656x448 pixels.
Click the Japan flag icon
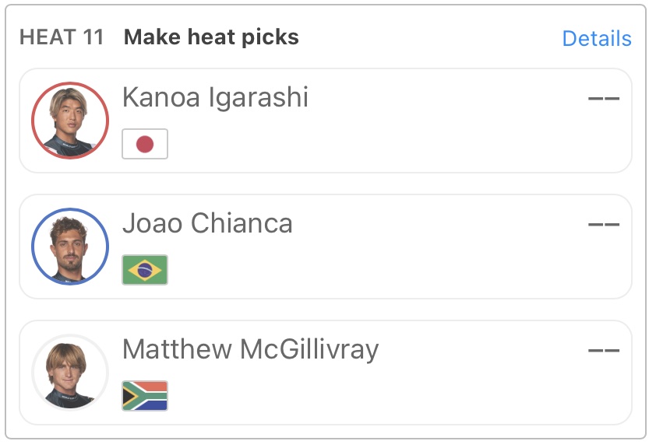(x=145, y=144)
